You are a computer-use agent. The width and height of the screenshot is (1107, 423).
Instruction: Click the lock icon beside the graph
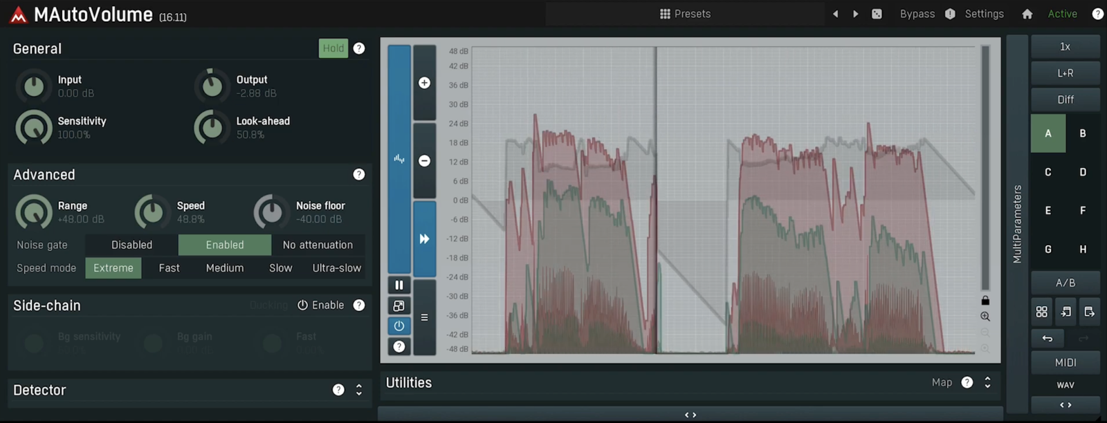pyautogui.click(x=985, y=300)
